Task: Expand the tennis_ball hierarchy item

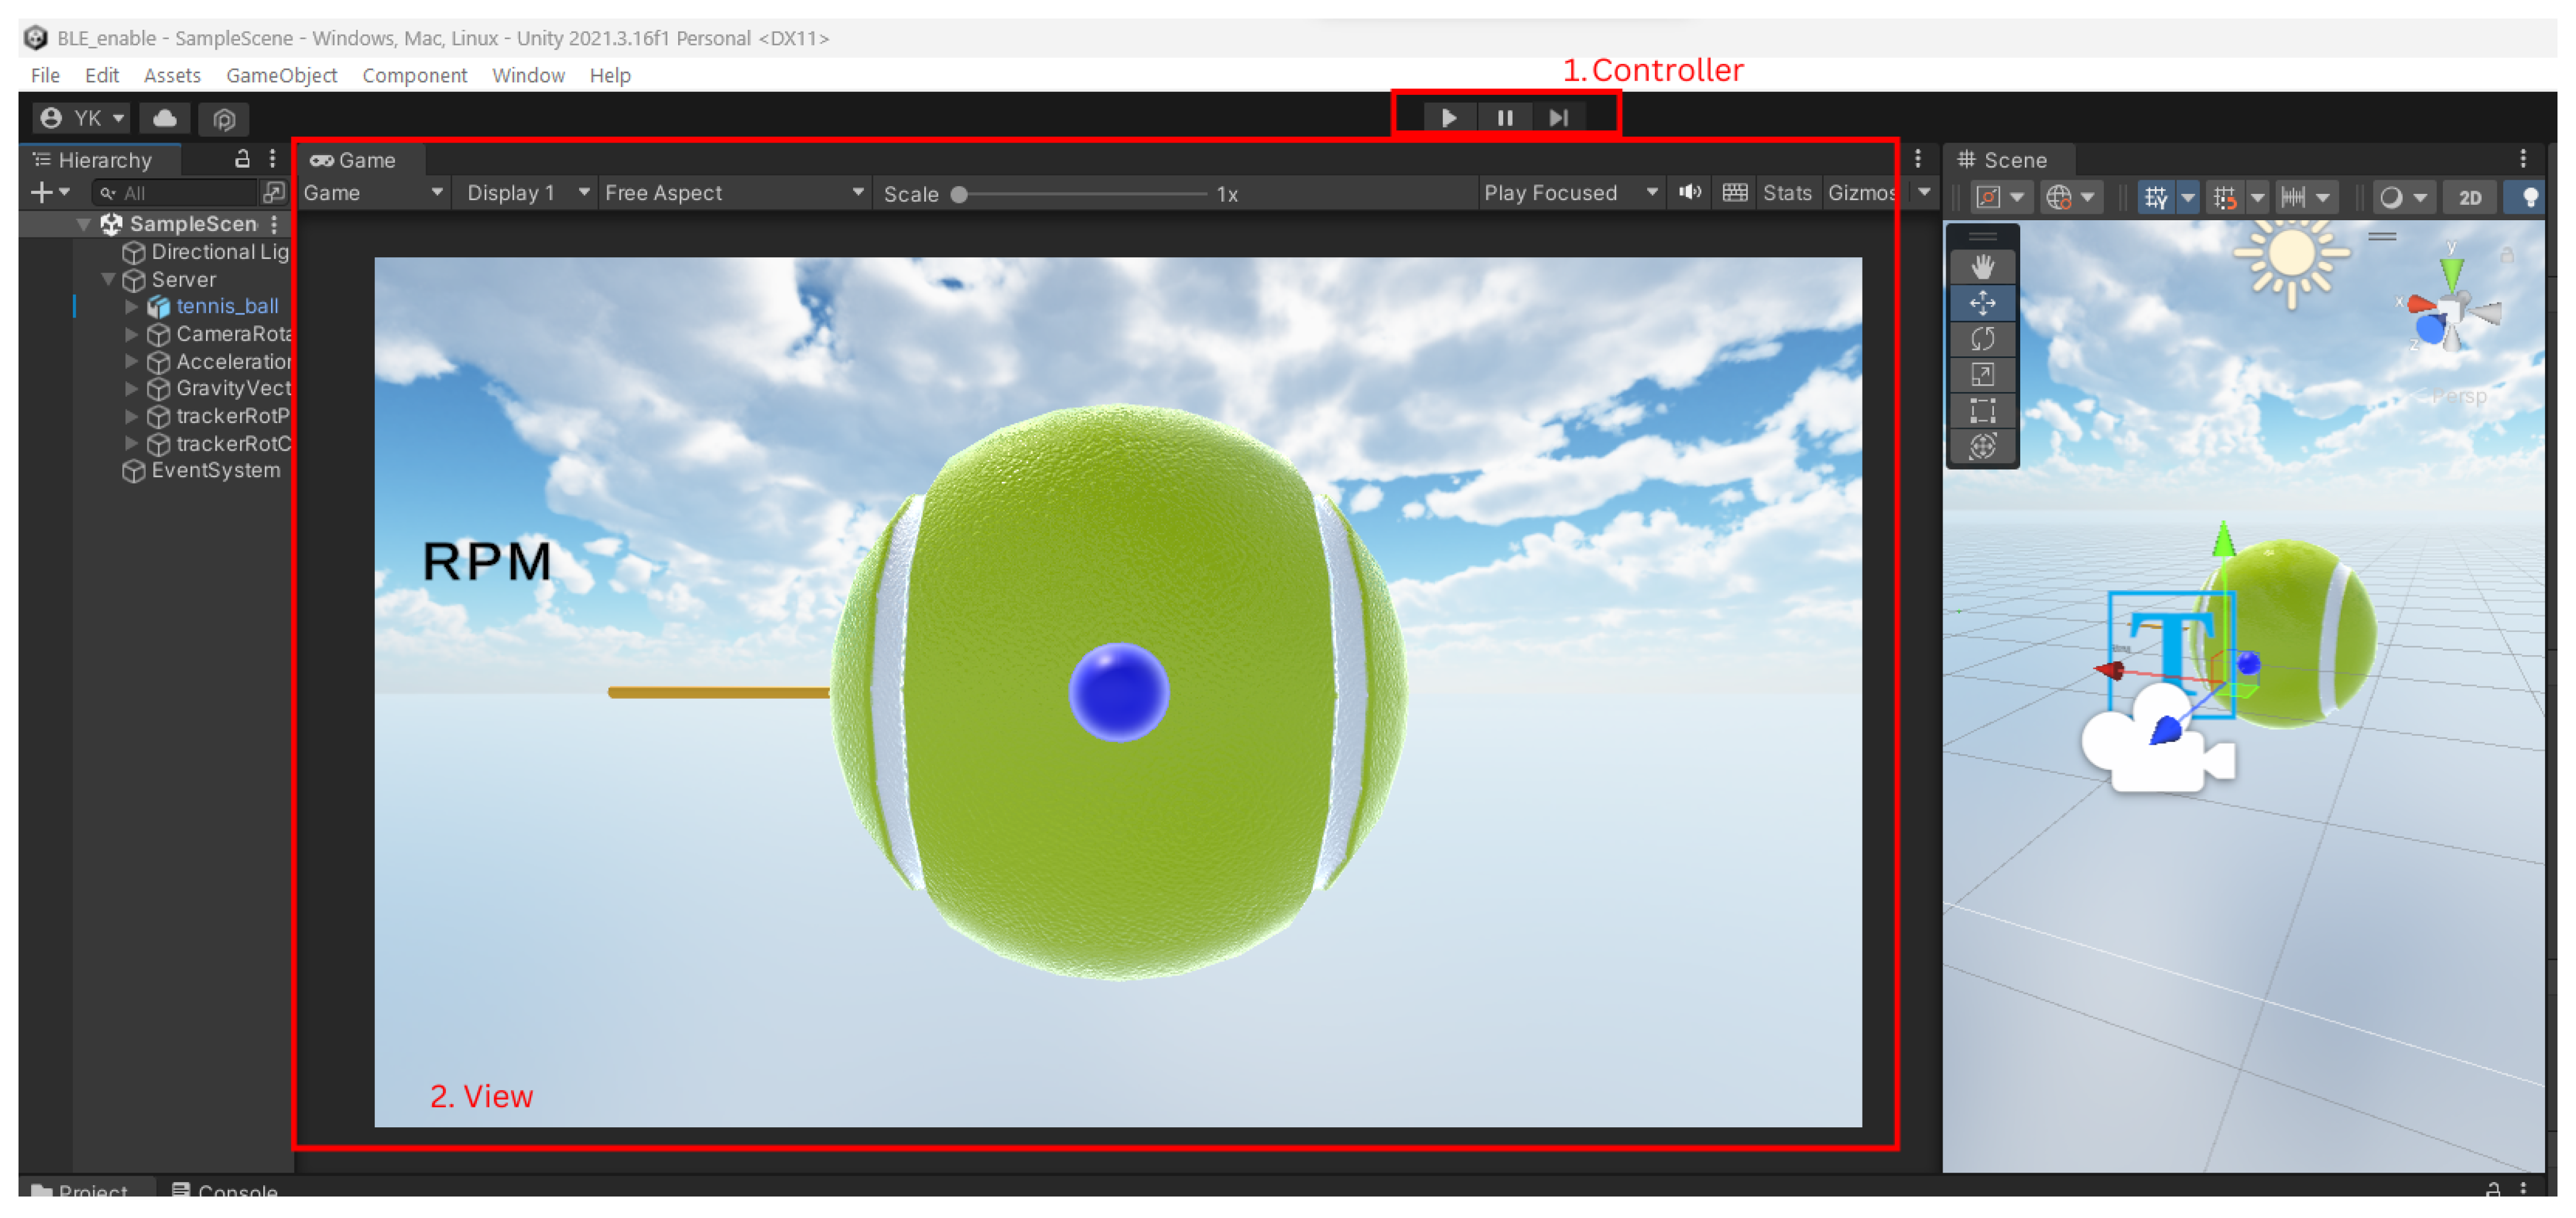Action: pyautogui.click(x=131, y=307)
